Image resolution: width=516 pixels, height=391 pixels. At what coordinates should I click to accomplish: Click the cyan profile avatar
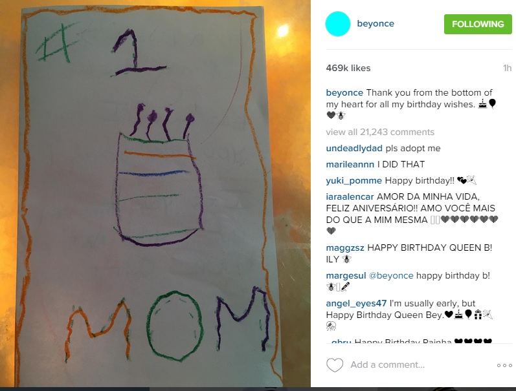338,24
